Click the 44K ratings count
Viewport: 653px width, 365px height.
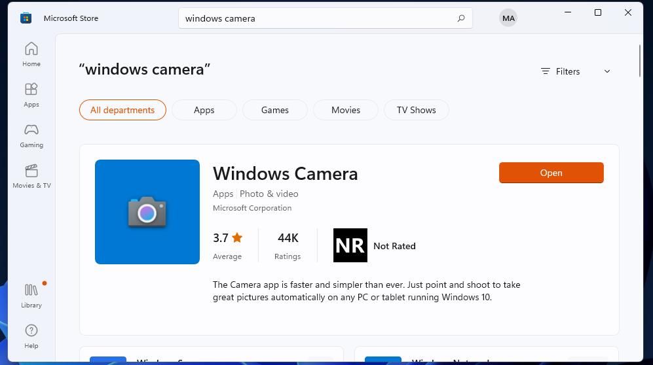[x=288, y=238]
